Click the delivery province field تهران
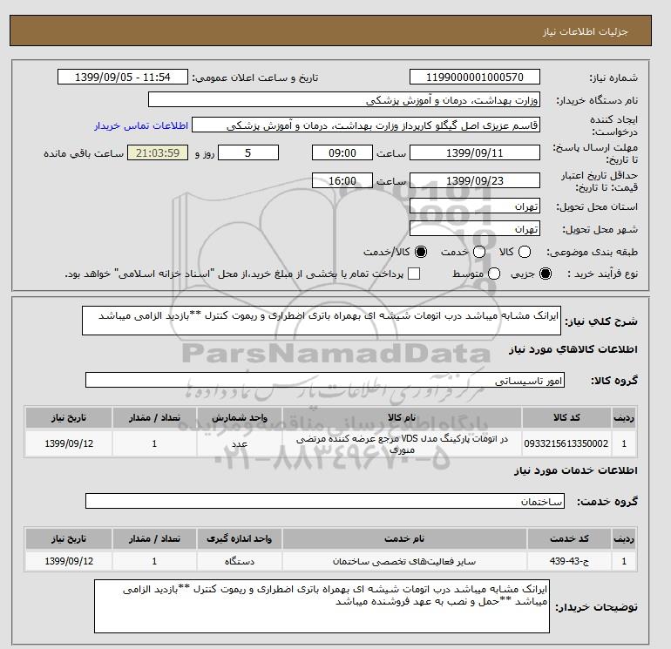This screenshot has height=649, width=671. (475, 206)
